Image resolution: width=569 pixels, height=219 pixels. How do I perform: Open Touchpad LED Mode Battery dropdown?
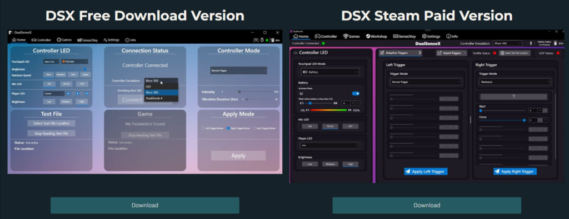click(330, 72)
